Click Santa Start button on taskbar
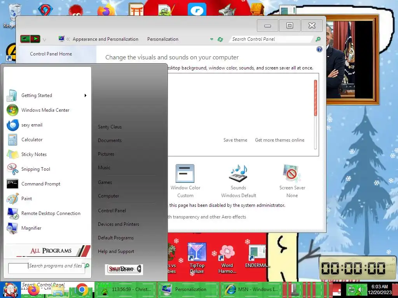The image size is (398, 298). (x=10, y=289)
